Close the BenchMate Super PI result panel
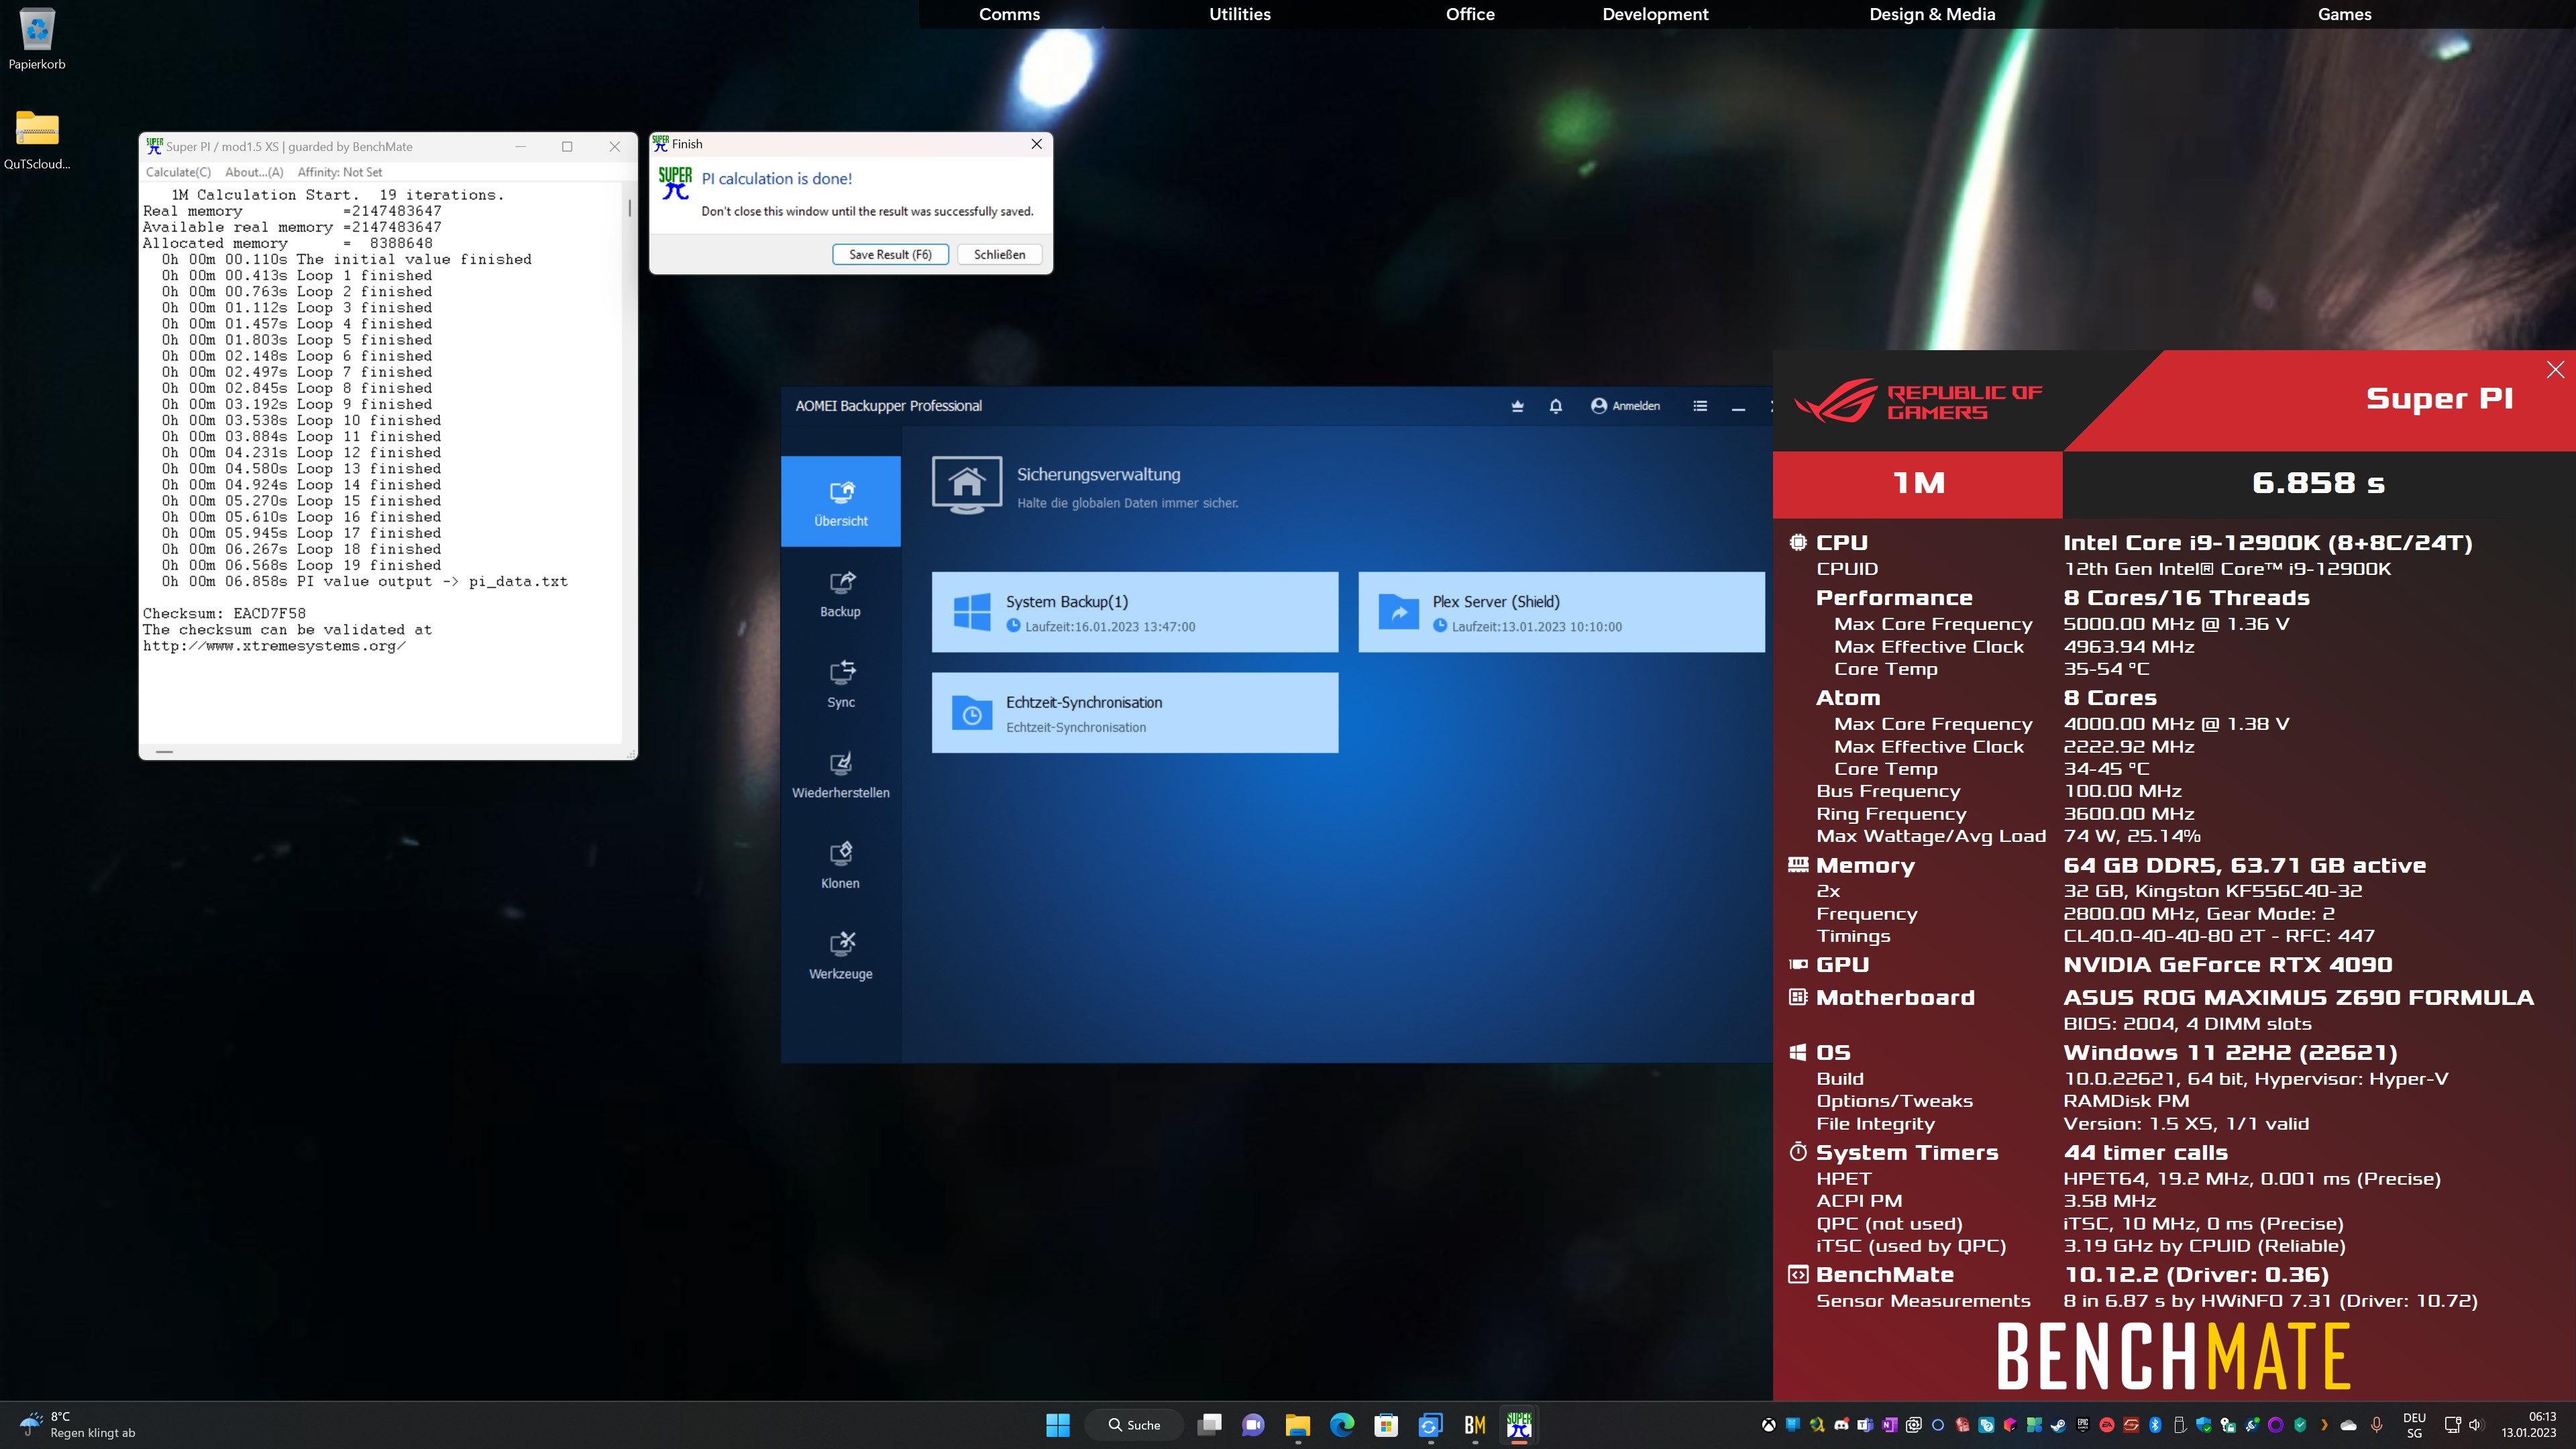Viewport: 2576px width, 1449px height. tap(2555, 370)
